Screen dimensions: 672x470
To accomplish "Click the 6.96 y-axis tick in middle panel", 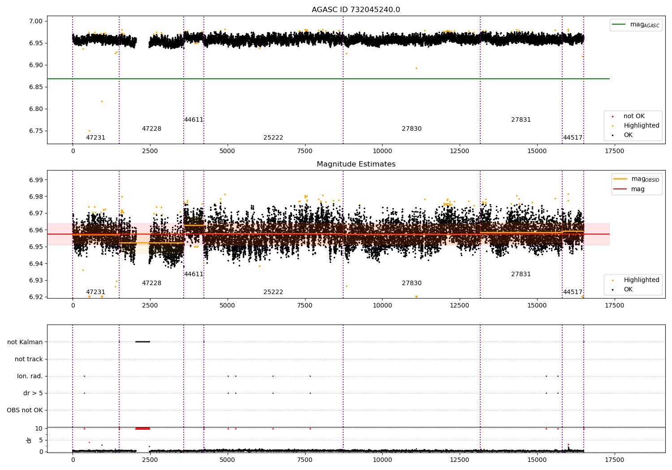I will pyautogui.click(x=35, y=231).
